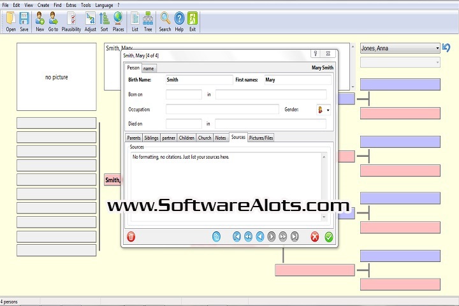Open the Sort tool
Screen dimensions: 459x306
pyautogui.click(x=104, y=22)
